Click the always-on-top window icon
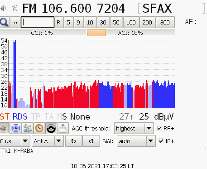Viewport: 207px width, 169px height. click(63, 128)
